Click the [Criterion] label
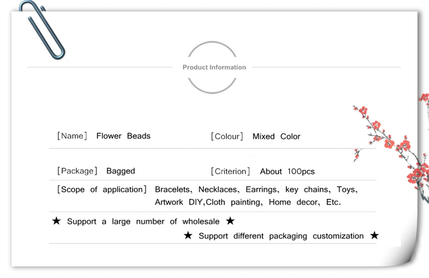Image resolution: width=429 pixels, height=278 pixels. (x=230, y=171)
